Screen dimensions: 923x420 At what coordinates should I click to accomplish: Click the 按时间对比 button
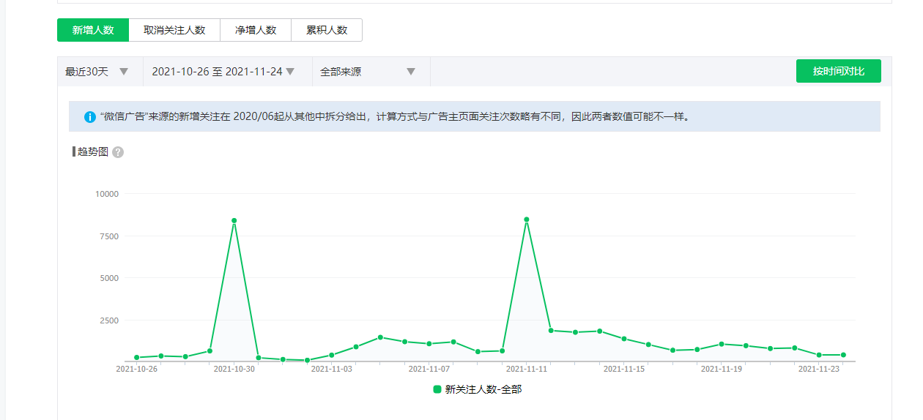[838, 71]
